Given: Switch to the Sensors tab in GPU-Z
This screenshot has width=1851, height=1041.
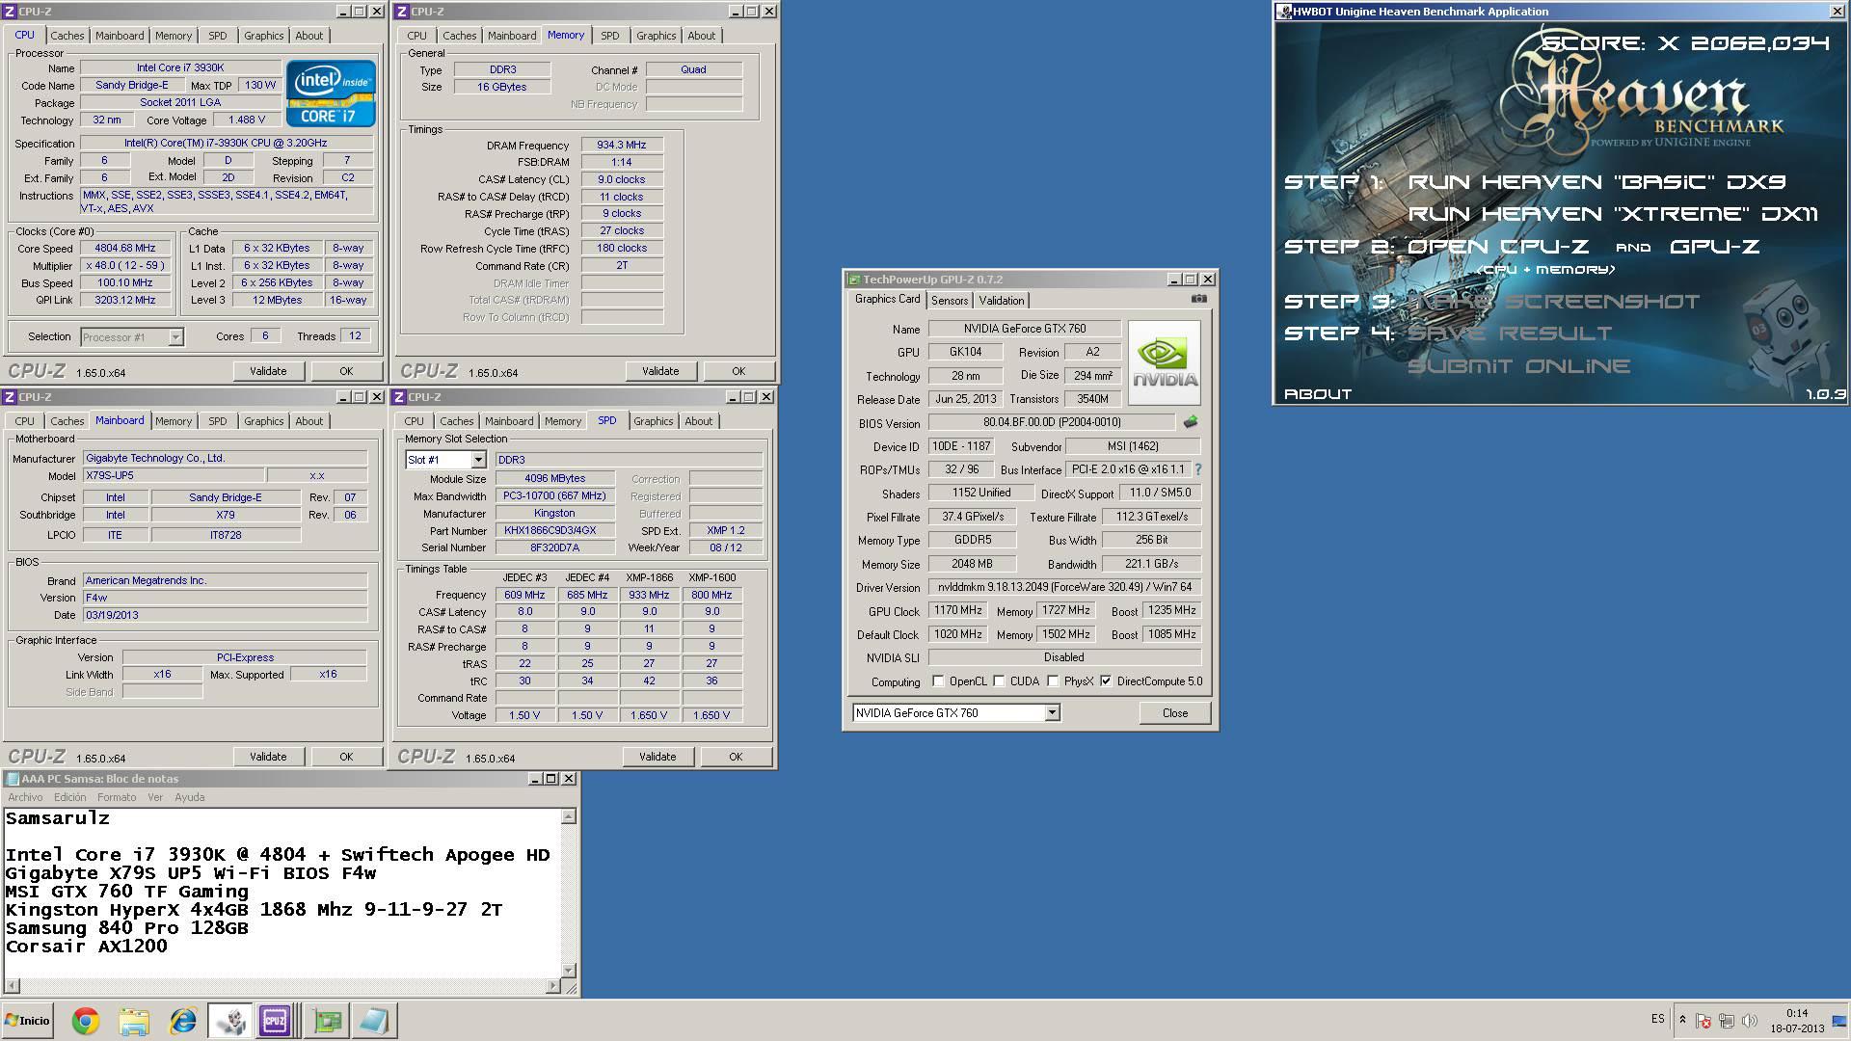Looking at the screenshot, I should click(950, 301).
